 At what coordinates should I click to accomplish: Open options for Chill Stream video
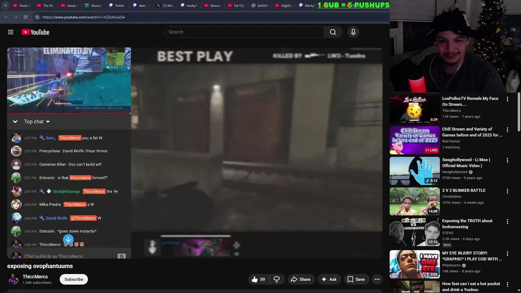click(x=507, y=130)
